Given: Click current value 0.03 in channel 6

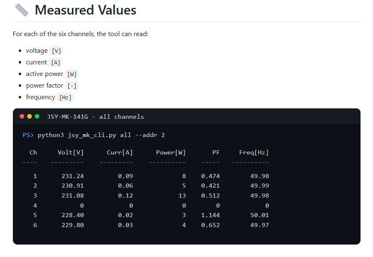Looking at the screenshot, I should coord(125,225).
